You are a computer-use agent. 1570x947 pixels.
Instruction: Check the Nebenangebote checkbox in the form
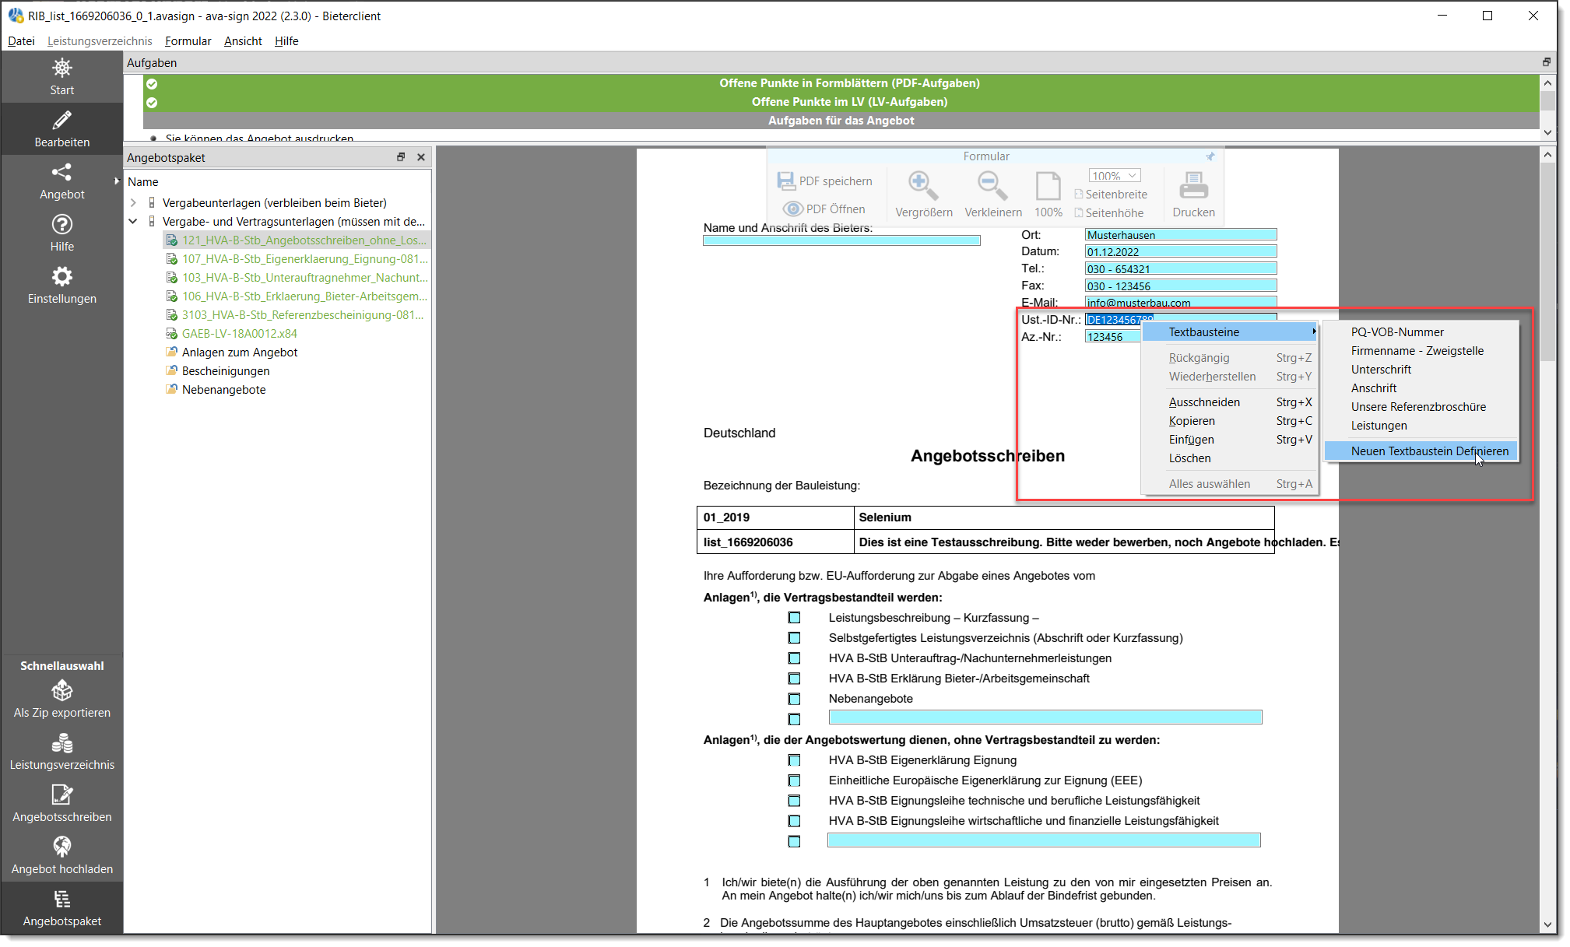coord(795,698)
